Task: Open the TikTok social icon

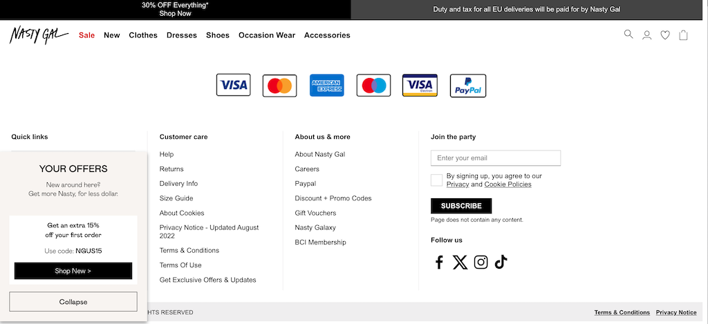Action: [501, 263]
